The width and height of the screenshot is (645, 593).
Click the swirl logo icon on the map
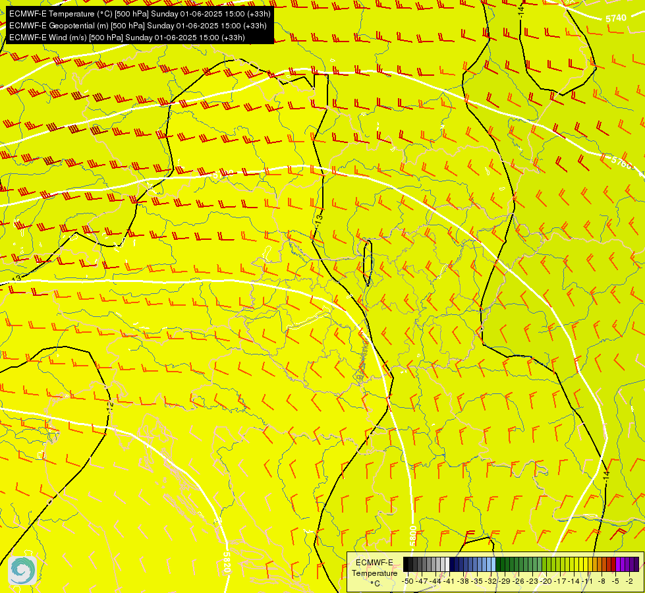[22, 571]
